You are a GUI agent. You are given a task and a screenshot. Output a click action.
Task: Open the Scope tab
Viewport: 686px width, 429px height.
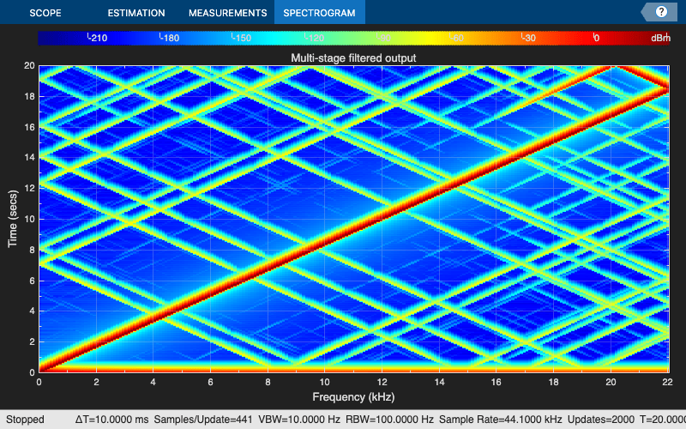tap(45, 13)
